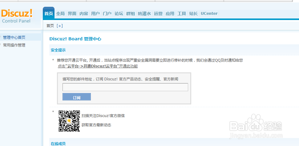Click the 在线成员 section header
This screenshot has width=299, height=146.
58,144
